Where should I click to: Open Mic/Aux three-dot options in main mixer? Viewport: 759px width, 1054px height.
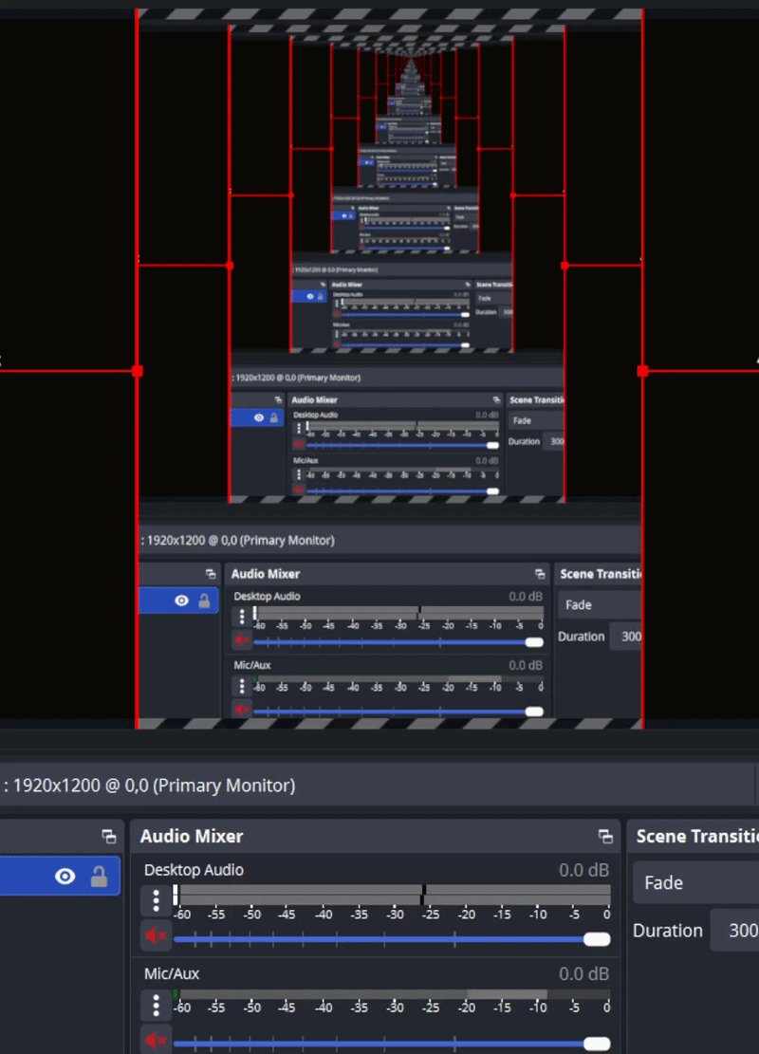pyautogui.click(x=156, y=1005)
